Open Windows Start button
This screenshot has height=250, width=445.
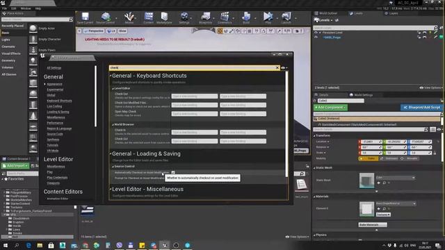(6, 245)
